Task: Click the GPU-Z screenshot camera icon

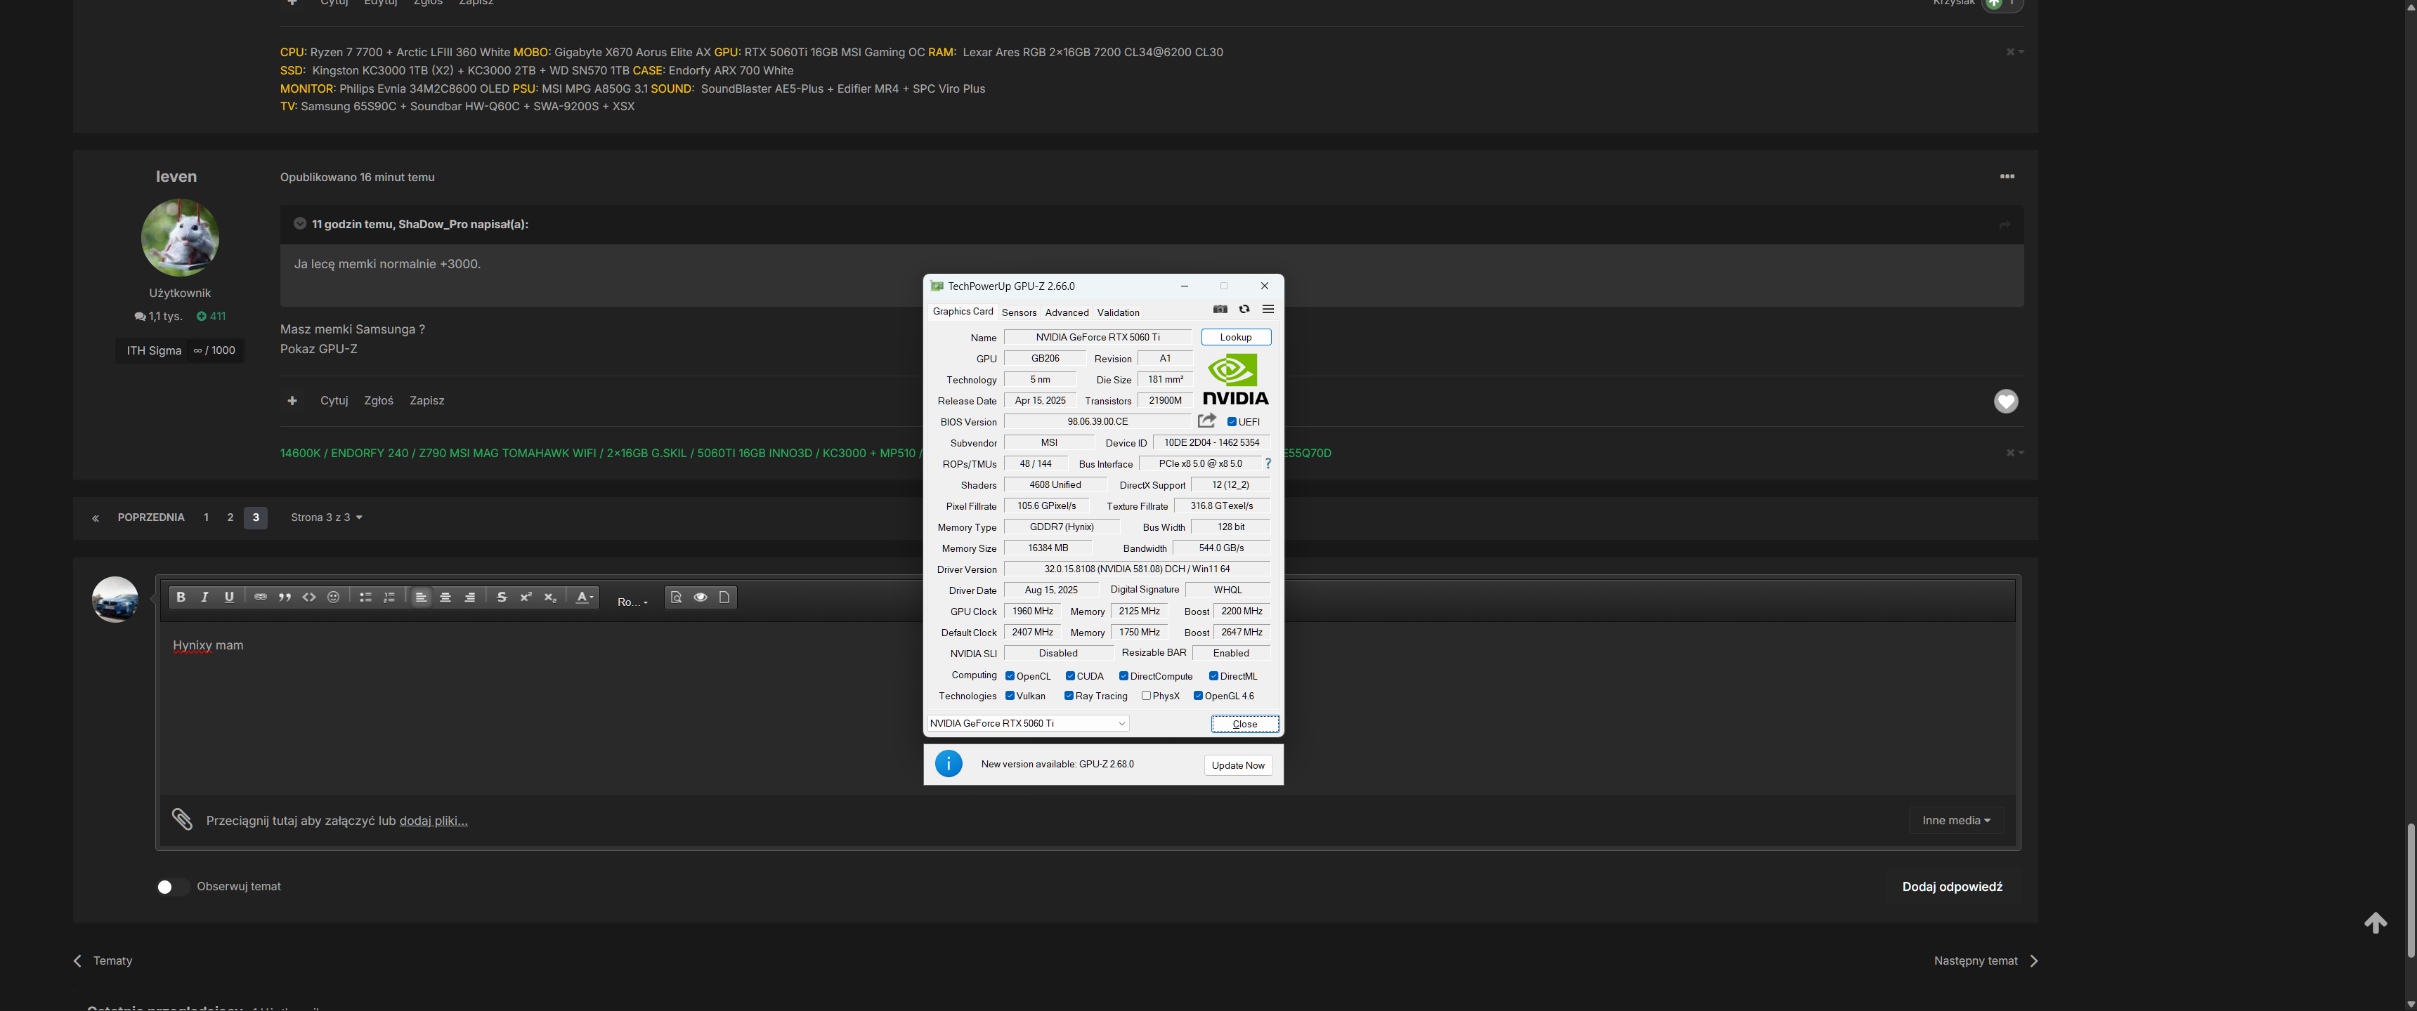Action: (1220, 310)
